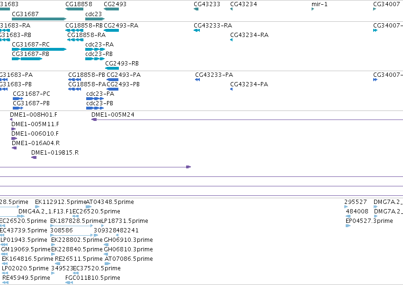Select protein CG2493-PB
The width and height of the screenshot is (403, 285).
point(123,84)
